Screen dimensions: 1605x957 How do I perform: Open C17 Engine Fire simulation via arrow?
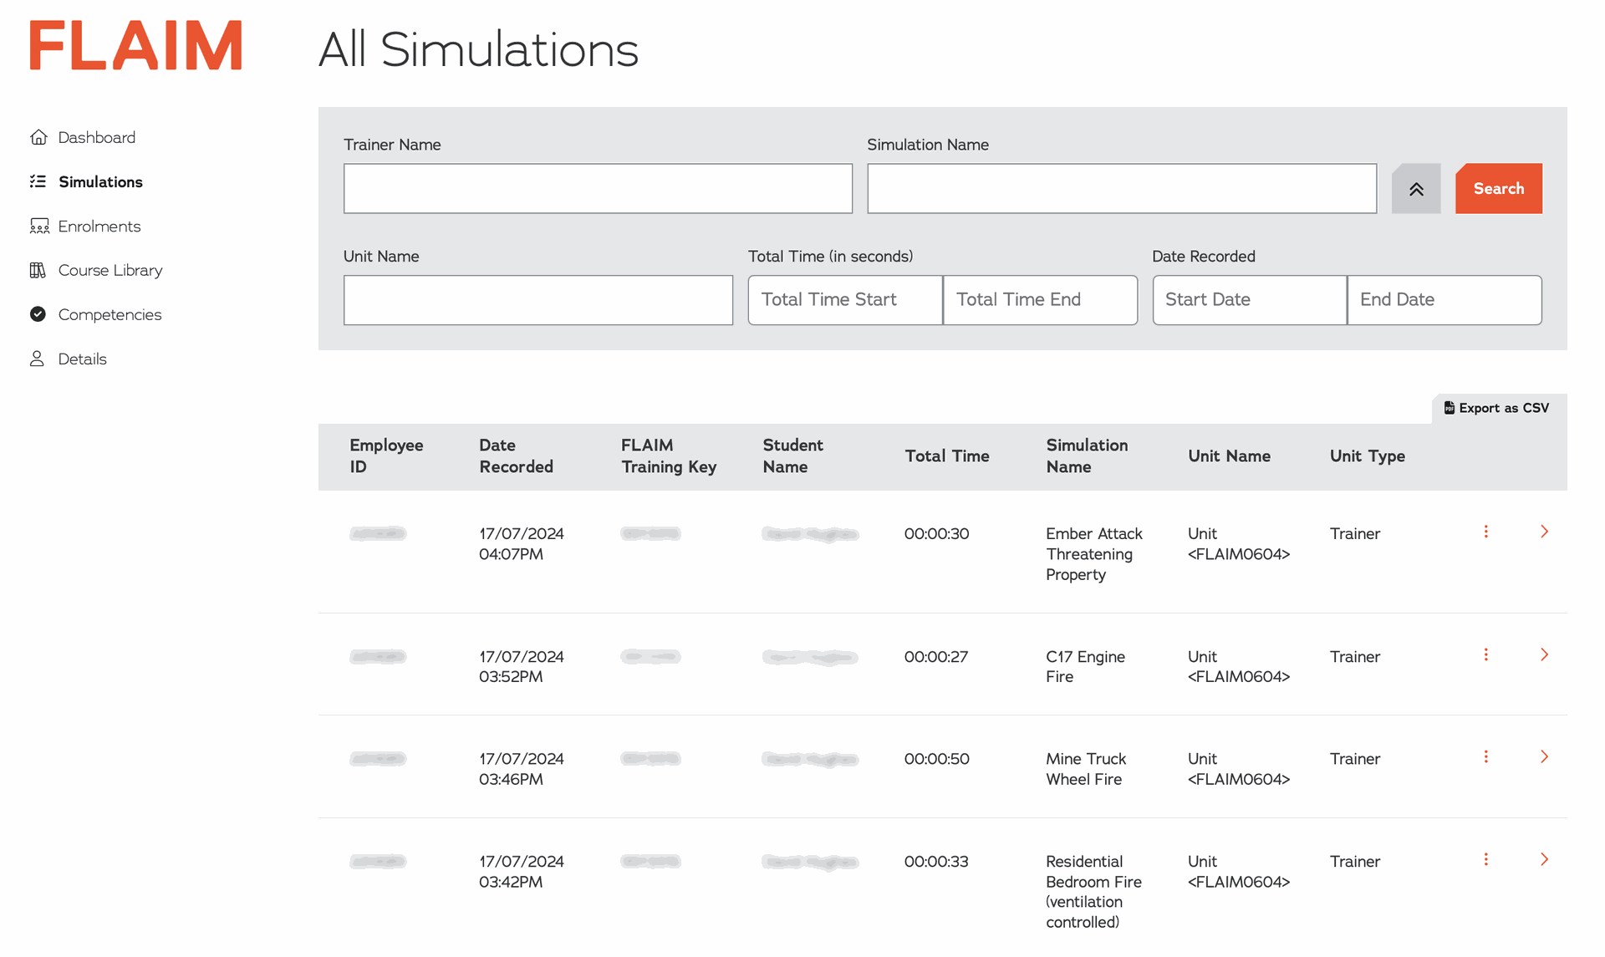[x=1545, y=654]
